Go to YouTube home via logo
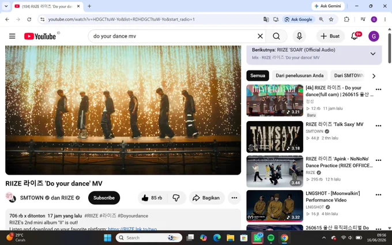 coord(40,36)
